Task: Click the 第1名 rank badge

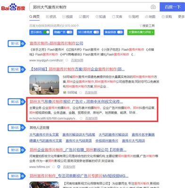Action: point(17,44)
